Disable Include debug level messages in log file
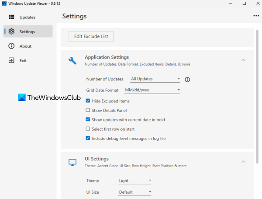Screen dimensions: 262x199 (88, 138)
